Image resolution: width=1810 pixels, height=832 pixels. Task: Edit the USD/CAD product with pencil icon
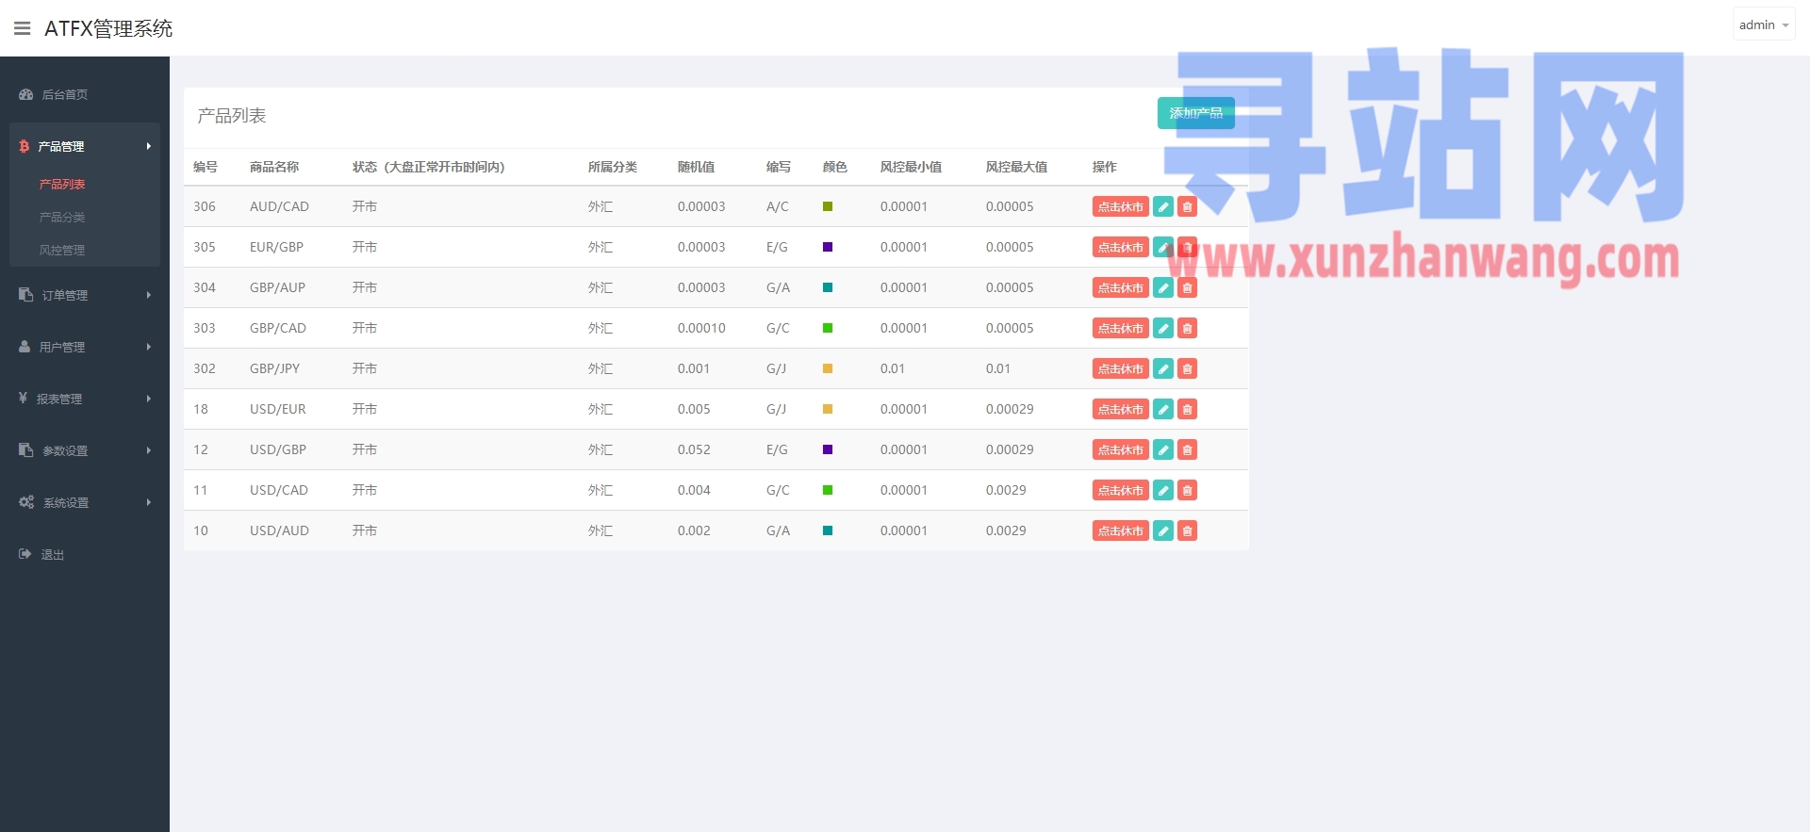[1163, 490]
